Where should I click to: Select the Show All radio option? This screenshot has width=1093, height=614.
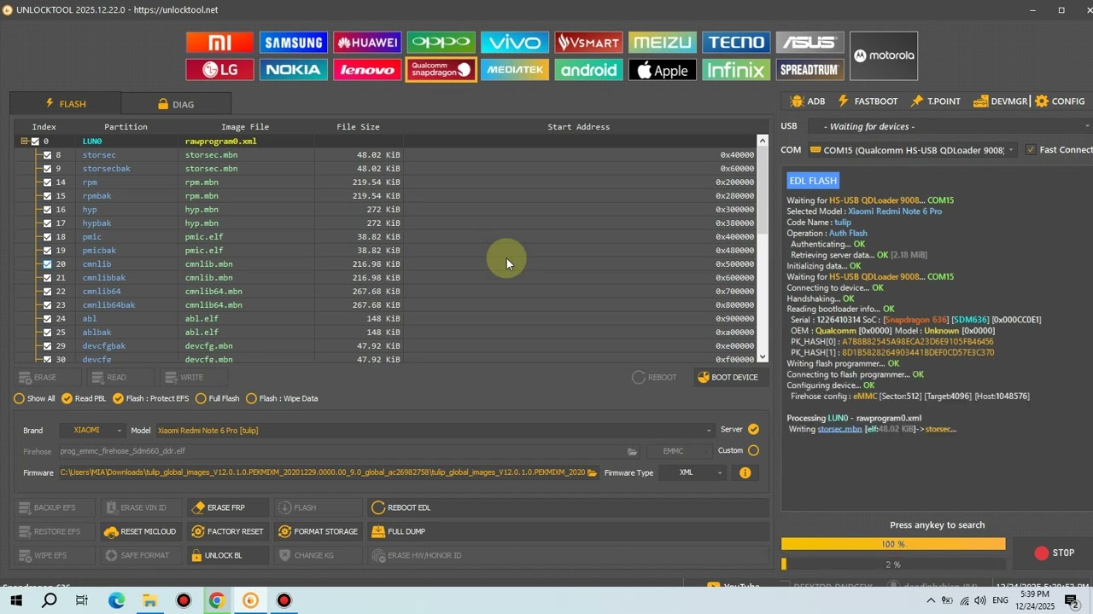point(19,398)
